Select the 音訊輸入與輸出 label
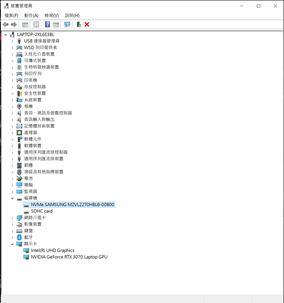This screenshot has height=303, width=284. pyautogui.click(x=39, y=120)
